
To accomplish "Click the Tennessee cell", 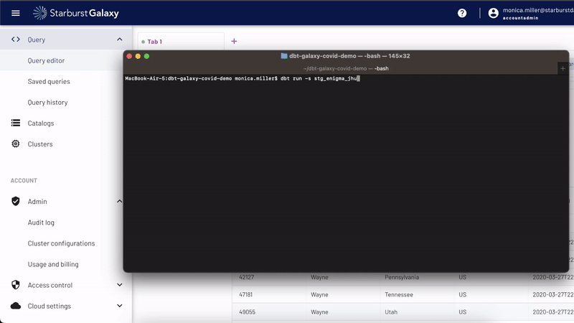I will 399,294.
